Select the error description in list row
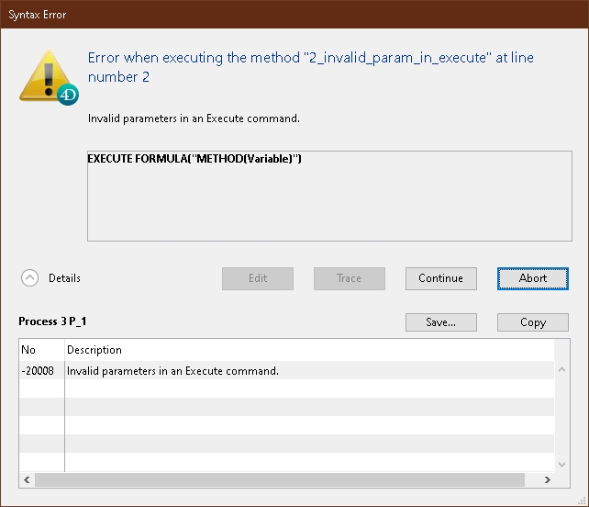 click(172, 371)
